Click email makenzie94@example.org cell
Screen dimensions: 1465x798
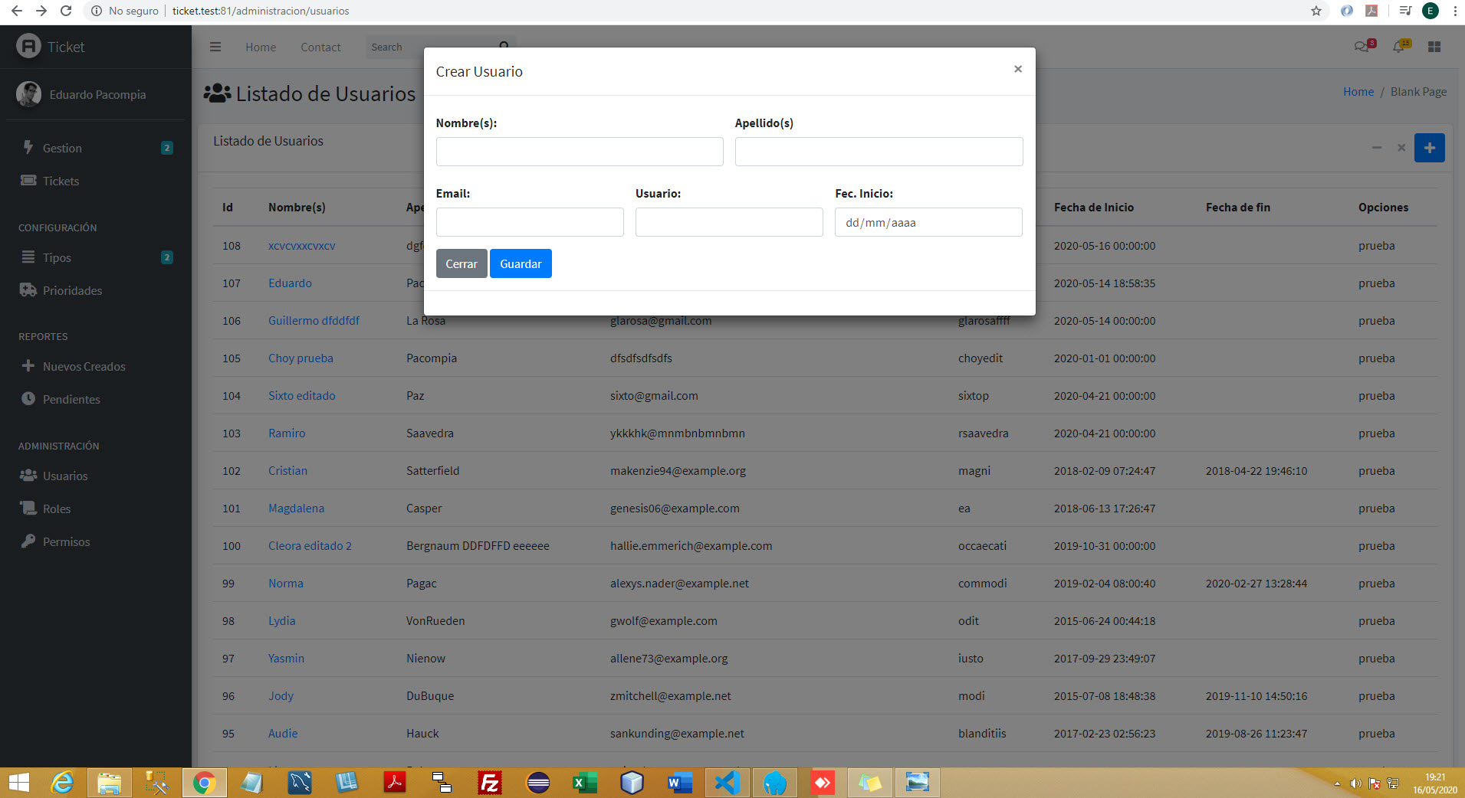(x=678, y=471)
